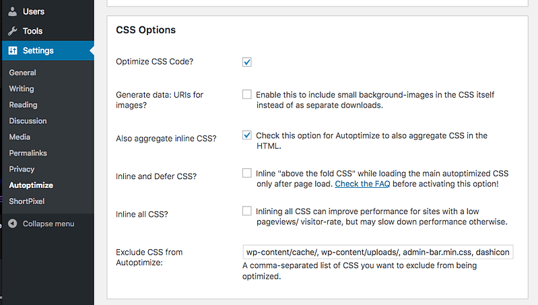This screenshot has height=305, width=538.
Task: Click the Users person icon
Action: pos(13,11)
